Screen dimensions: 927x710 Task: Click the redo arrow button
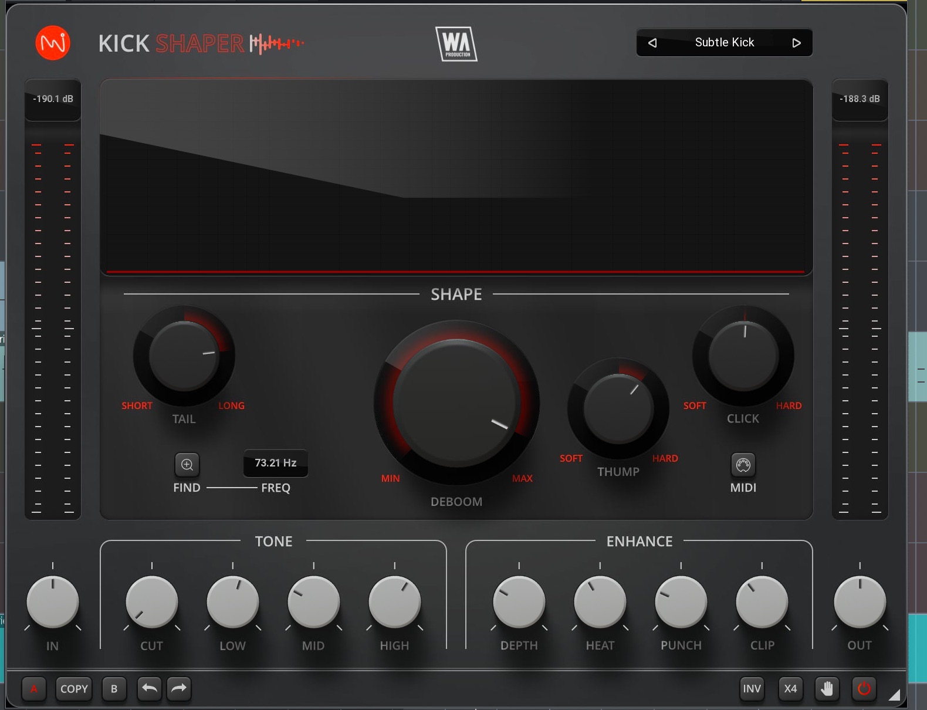(x=179, y=688)
